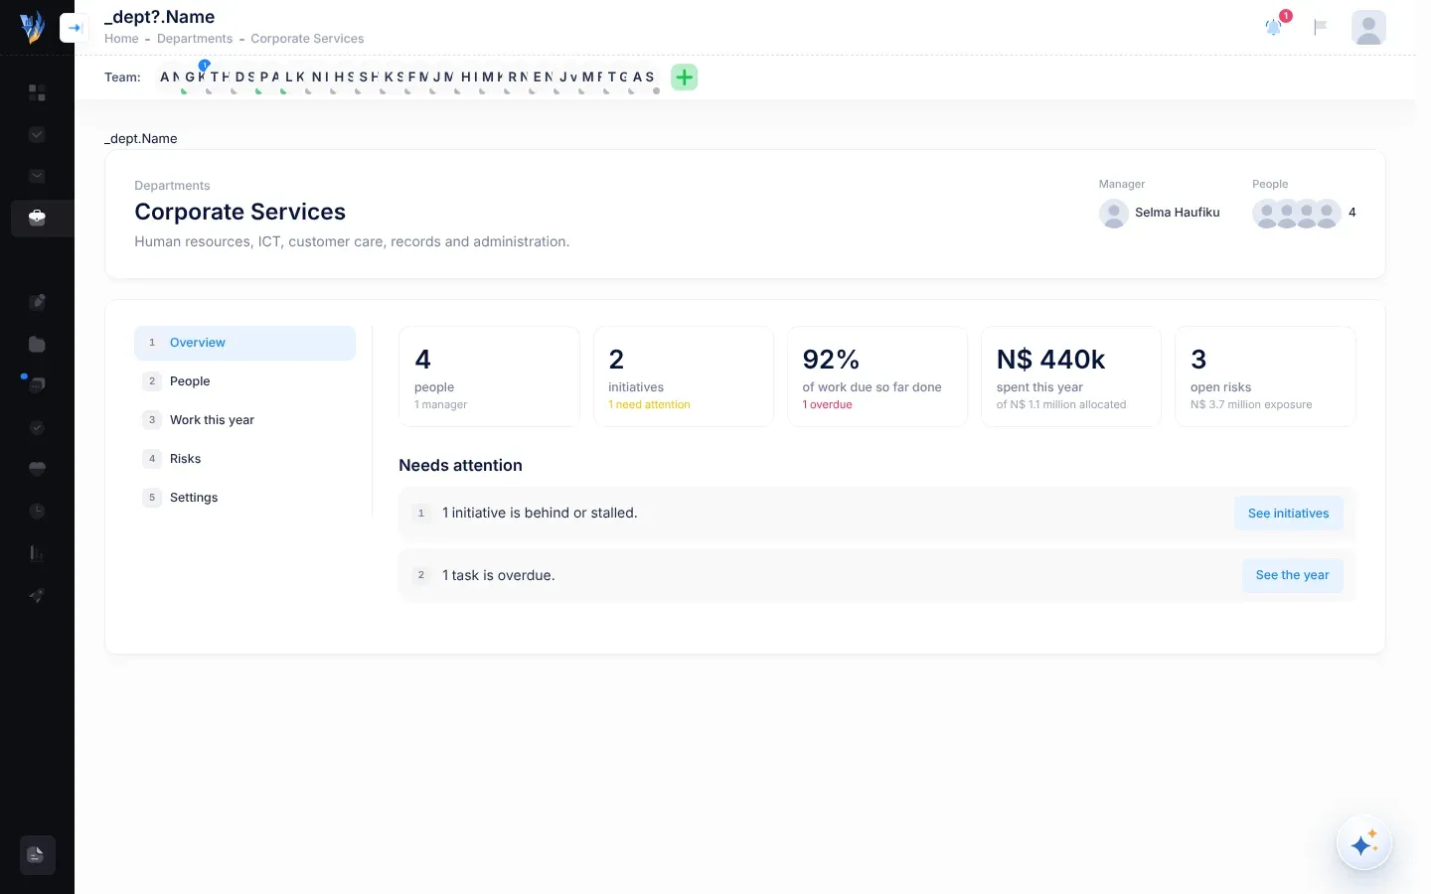This screenshot has width=1431, height=894.
Task: Open the Work this year tab
Action: (x=244, y=420)
